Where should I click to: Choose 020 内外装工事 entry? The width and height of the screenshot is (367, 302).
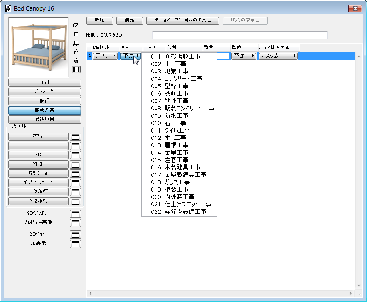179,197
